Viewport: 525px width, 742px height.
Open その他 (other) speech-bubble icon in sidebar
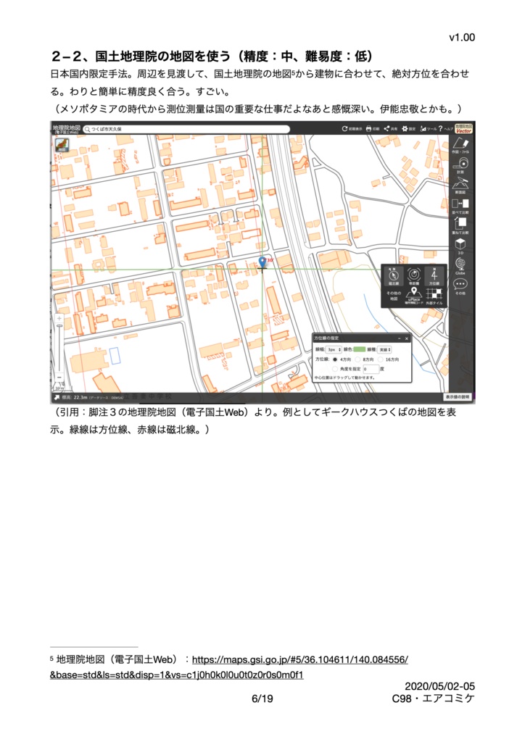[460, 285]
